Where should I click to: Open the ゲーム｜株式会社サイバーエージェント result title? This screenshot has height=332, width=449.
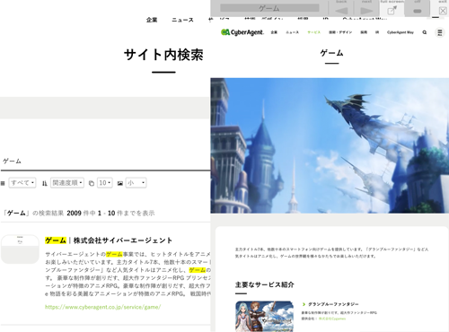click(109, 240)
